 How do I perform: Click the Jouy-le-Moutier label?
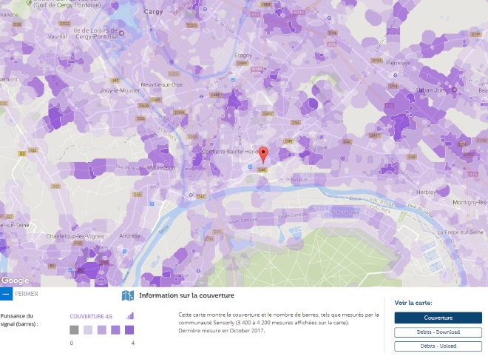120,90
